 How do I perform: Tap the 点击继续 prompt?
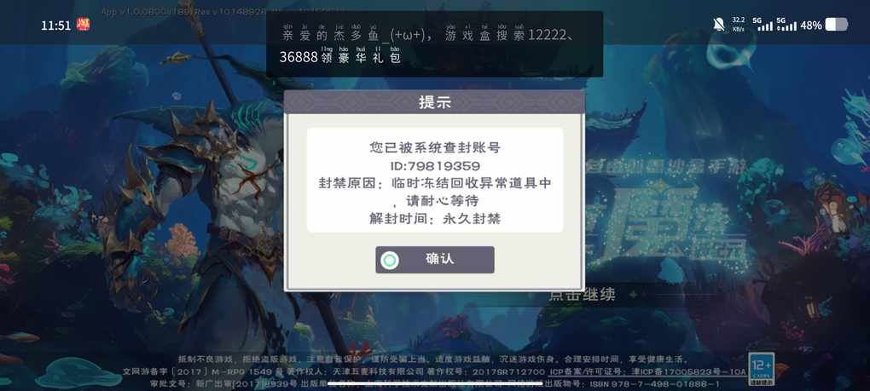582,295
